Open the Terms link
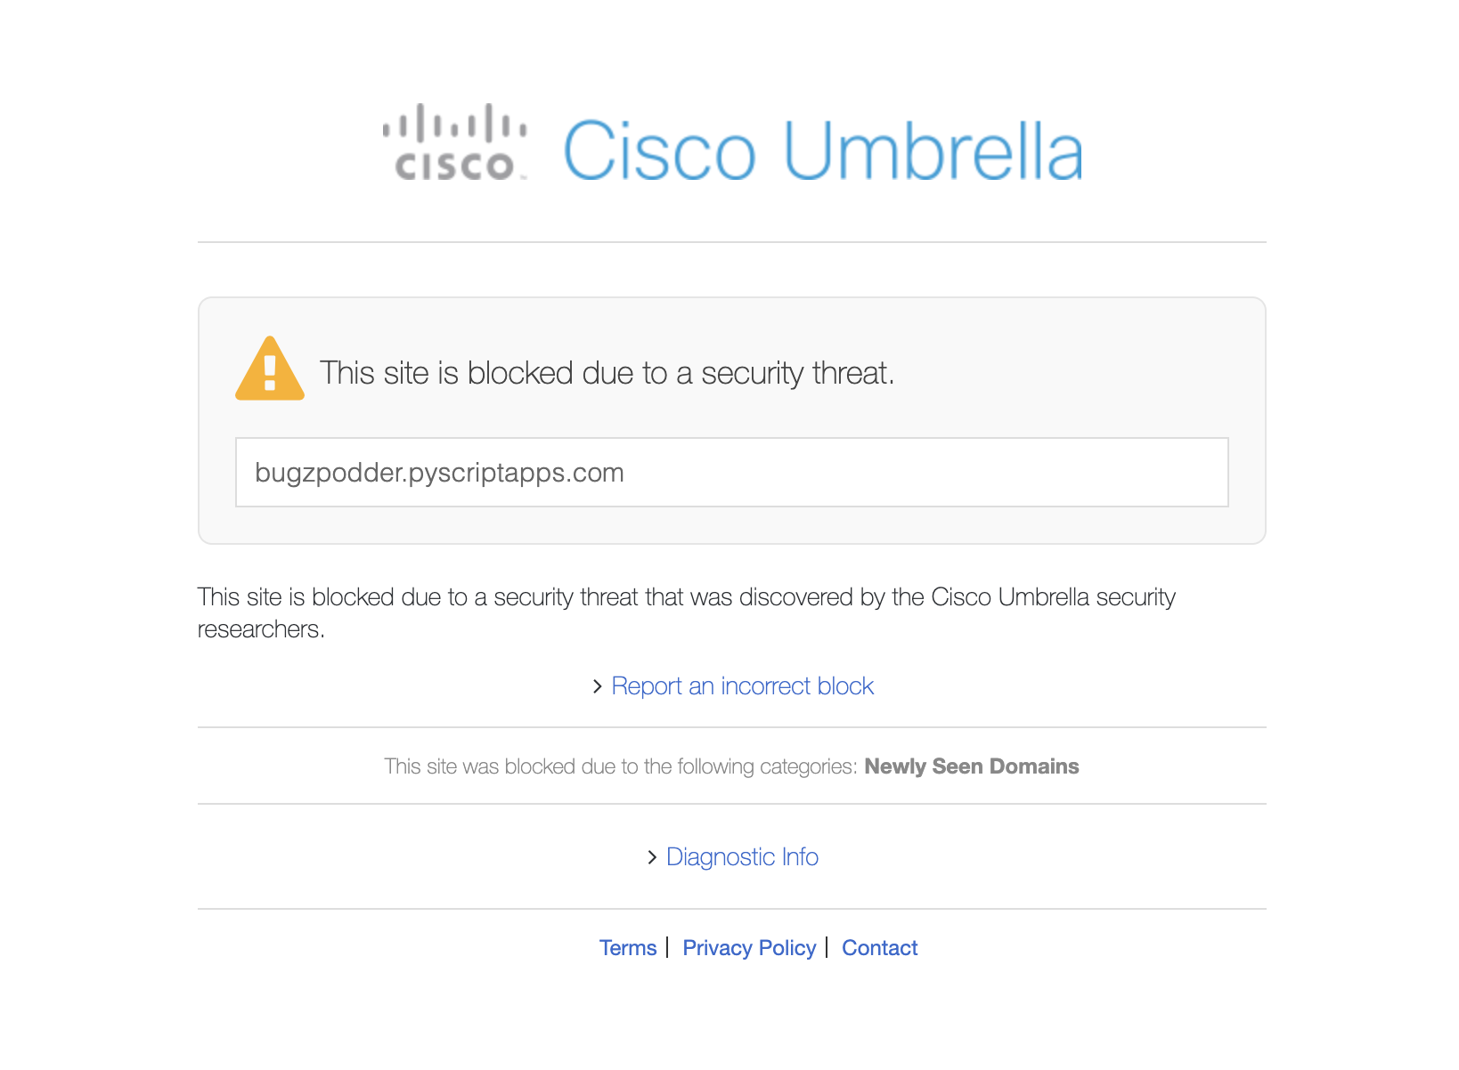This screenshot has height=1070, width=1459. point(627,948)
